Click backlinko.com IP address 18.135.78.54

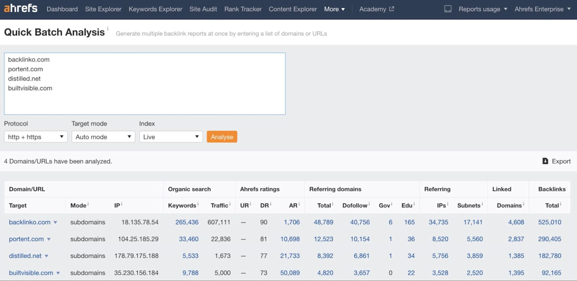tap(140, 222)
